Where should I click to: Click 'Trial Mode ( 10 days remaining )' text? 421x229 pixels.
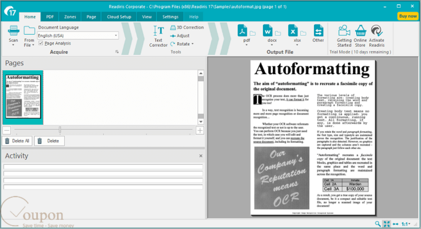pos(360,52)
